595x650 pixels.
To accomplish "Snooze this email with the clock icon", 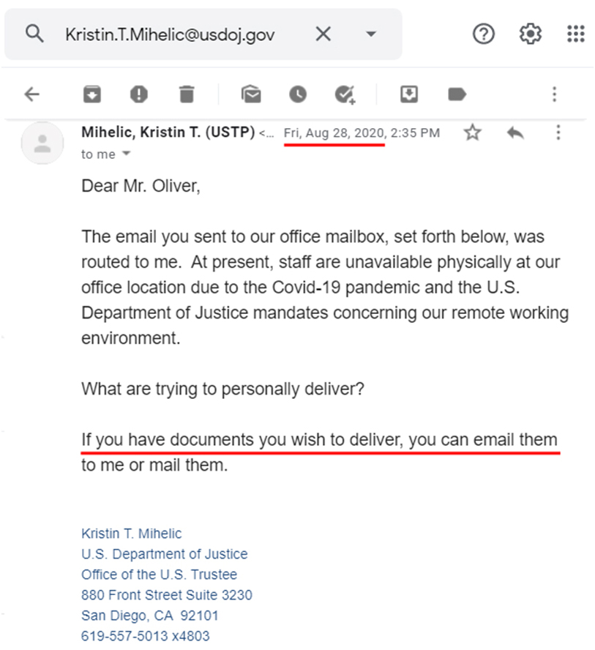I will click(x=297, y=94).
